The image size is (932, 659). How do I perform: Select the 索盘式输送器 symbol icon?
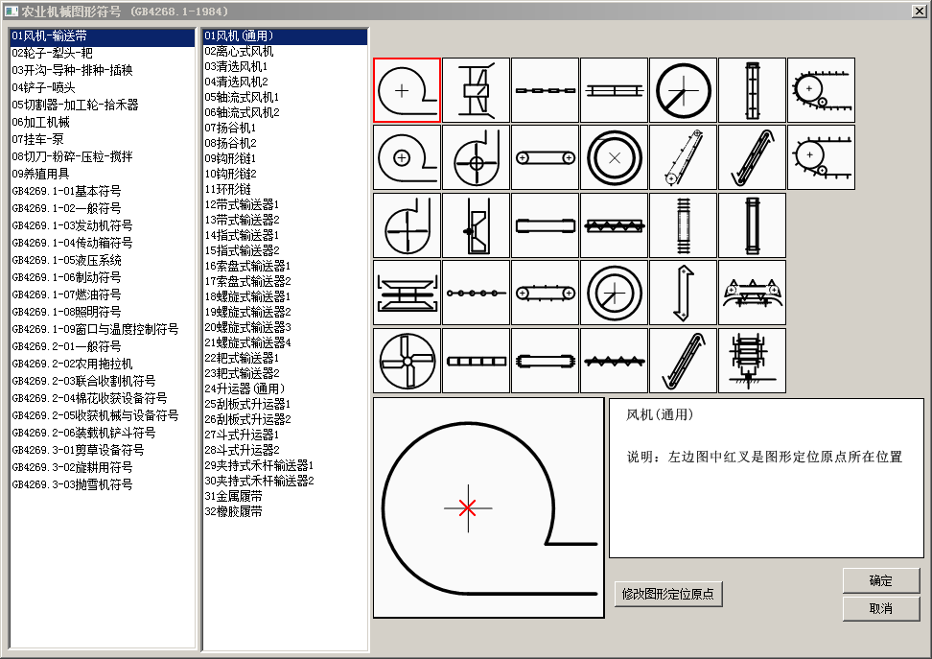click(x=614, y=91)
